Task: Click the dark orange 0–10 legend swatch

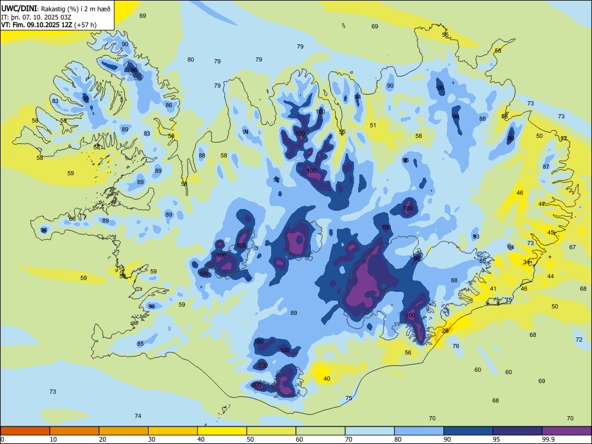Action: (25, 431)
